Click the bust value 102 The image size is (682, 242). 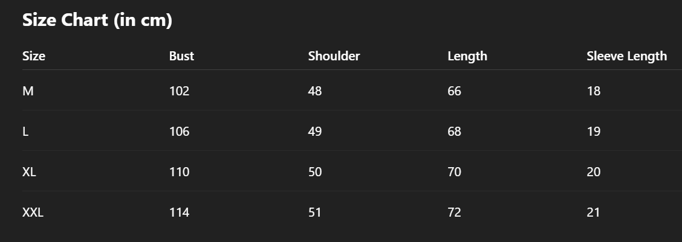179,91
